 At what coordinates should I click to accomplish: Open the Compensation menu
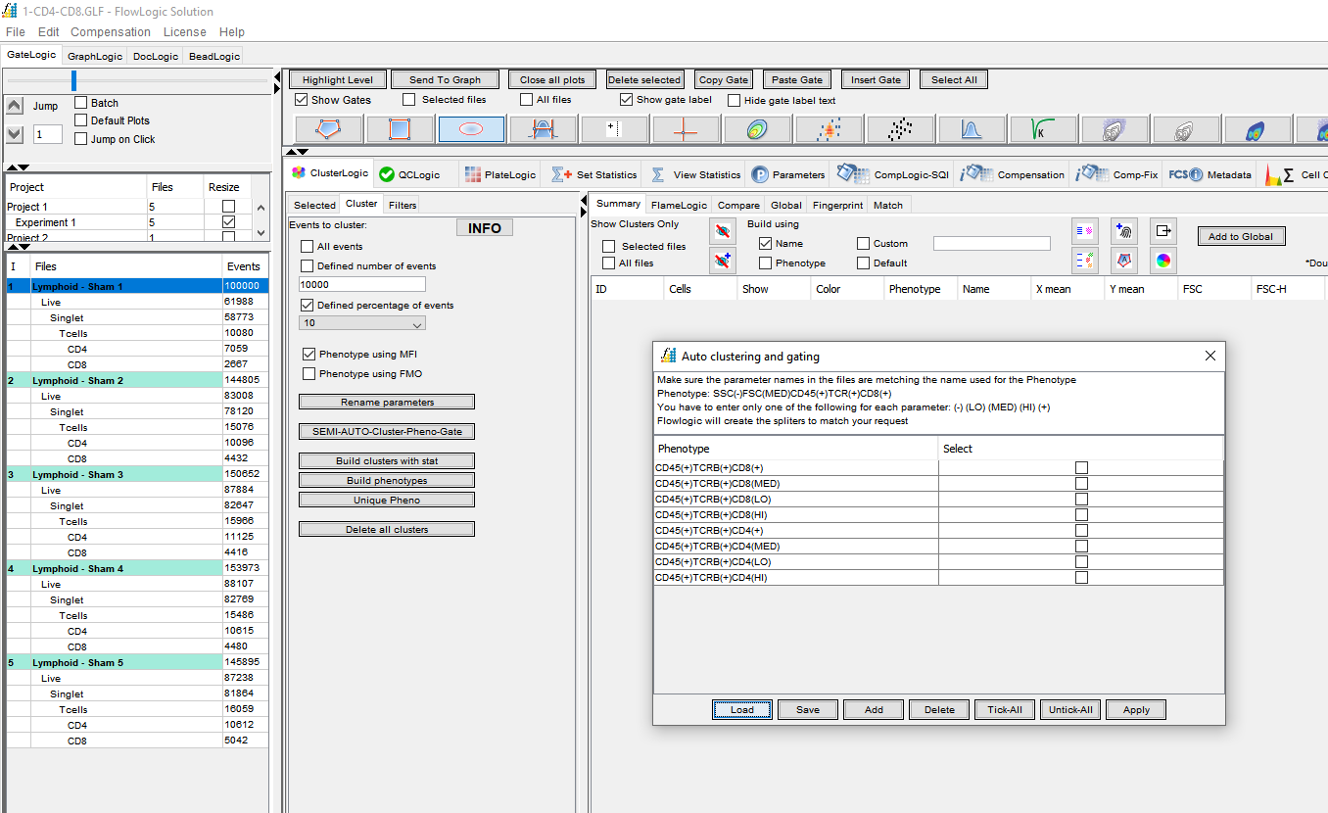click(x=111, y=32)
